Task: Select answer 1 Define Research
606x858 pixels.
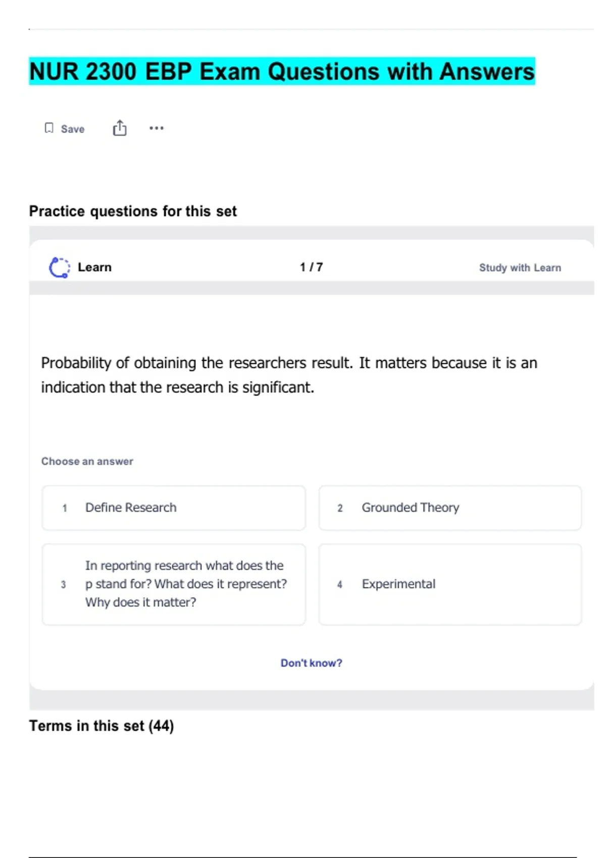Action: [173, 508]
